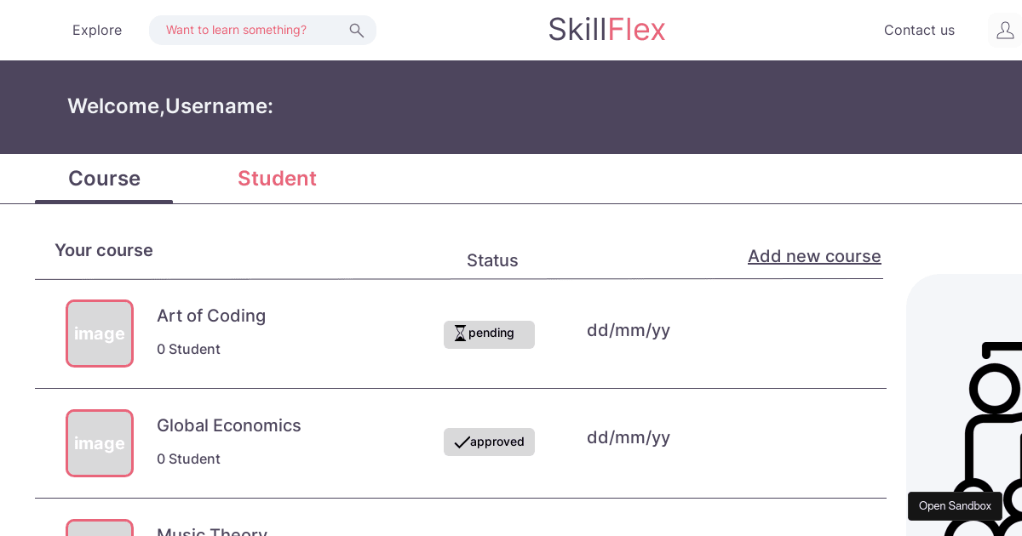Click the search magnifier icon
This screenshot has height=536, width=1022.
tap(356, 31)
